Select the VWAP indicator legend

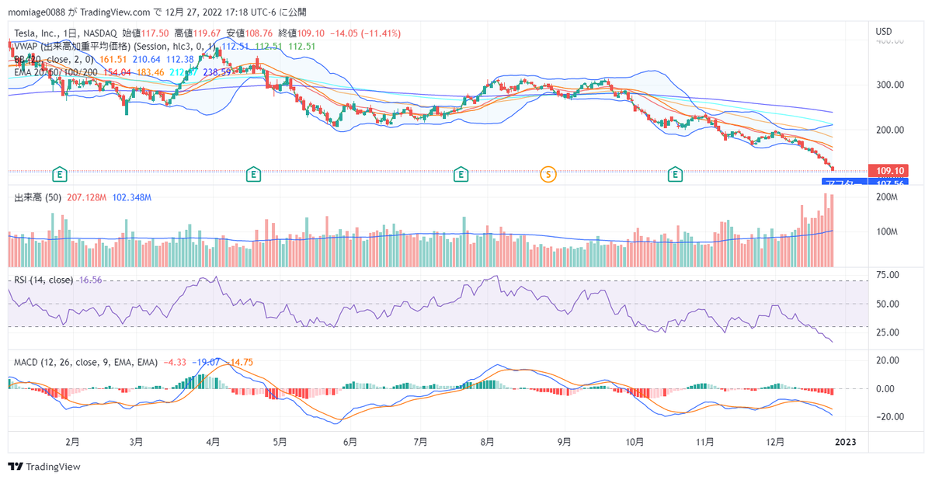115,47
